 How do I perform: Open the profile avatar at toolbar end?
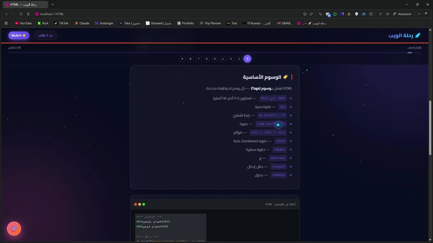[x=426, y=14]
